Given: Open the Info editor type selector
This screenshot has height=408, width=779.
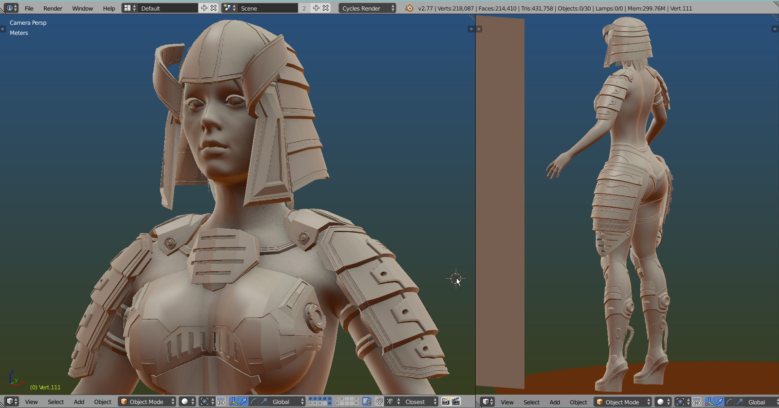Looking at the screenshot, I should [x=11, y=8].
